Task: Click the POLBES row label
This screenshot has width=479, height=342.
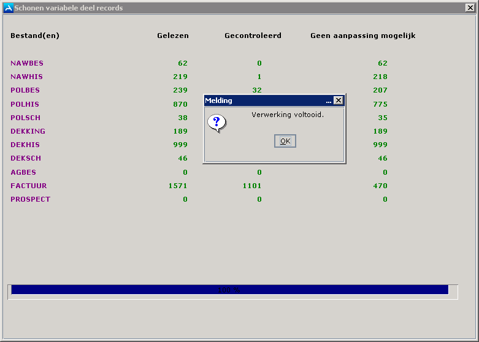Action: [25, 90]
